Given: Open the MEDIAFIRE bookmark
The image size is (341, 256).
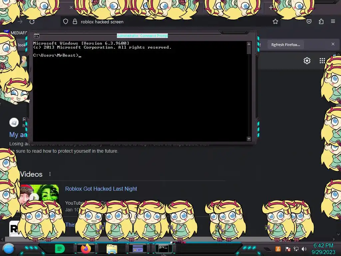Looking at the screenshot, I should 16,33.
